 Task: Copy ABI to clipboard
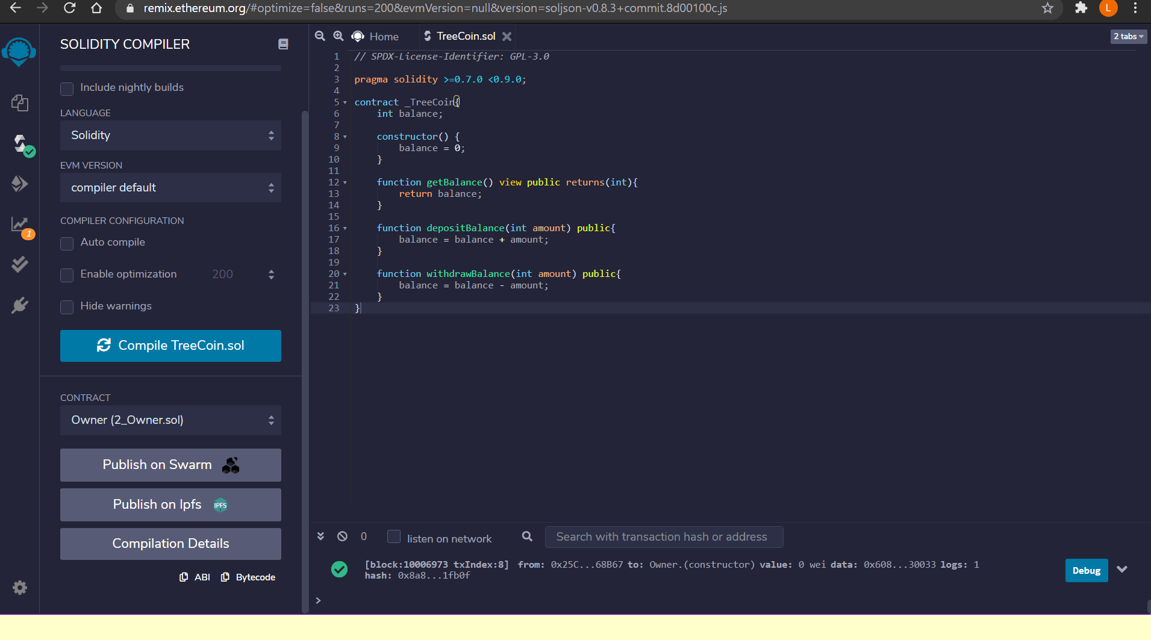(x=195, y=577)
